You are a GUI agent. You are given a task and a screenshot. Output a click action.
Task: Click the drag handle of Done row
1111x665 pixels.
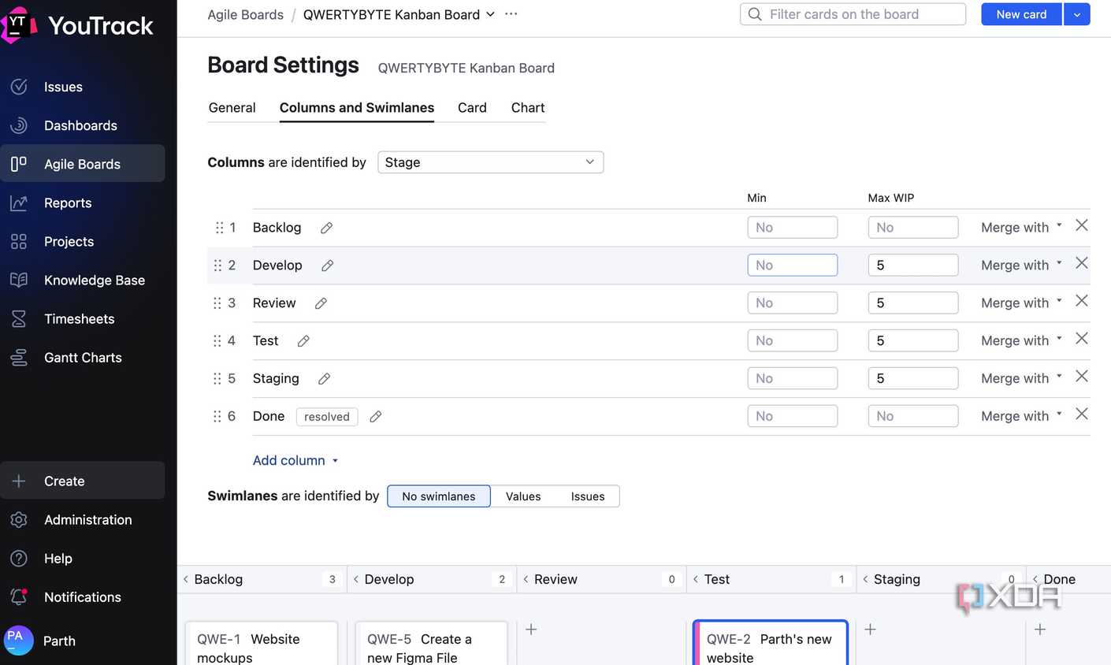coord(217,416)
